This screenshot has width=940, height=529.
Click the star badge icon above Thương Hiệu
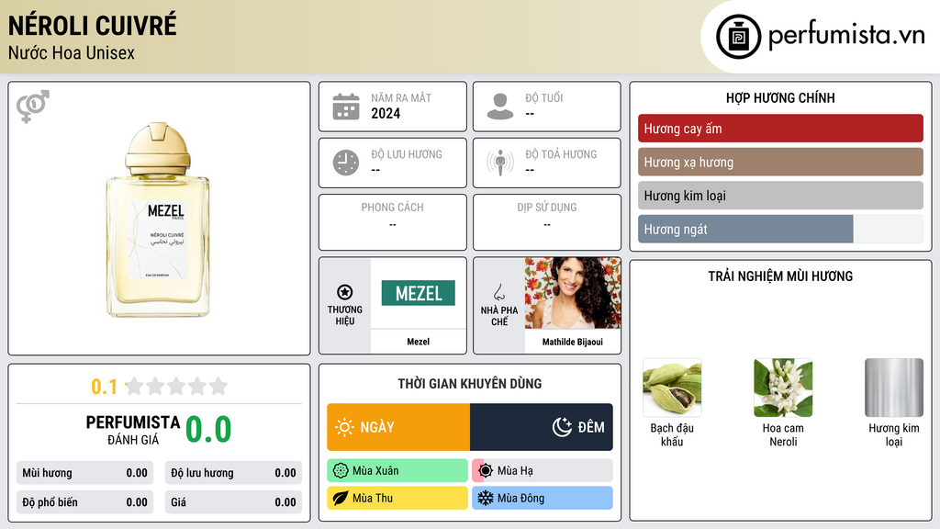(345, 292)
